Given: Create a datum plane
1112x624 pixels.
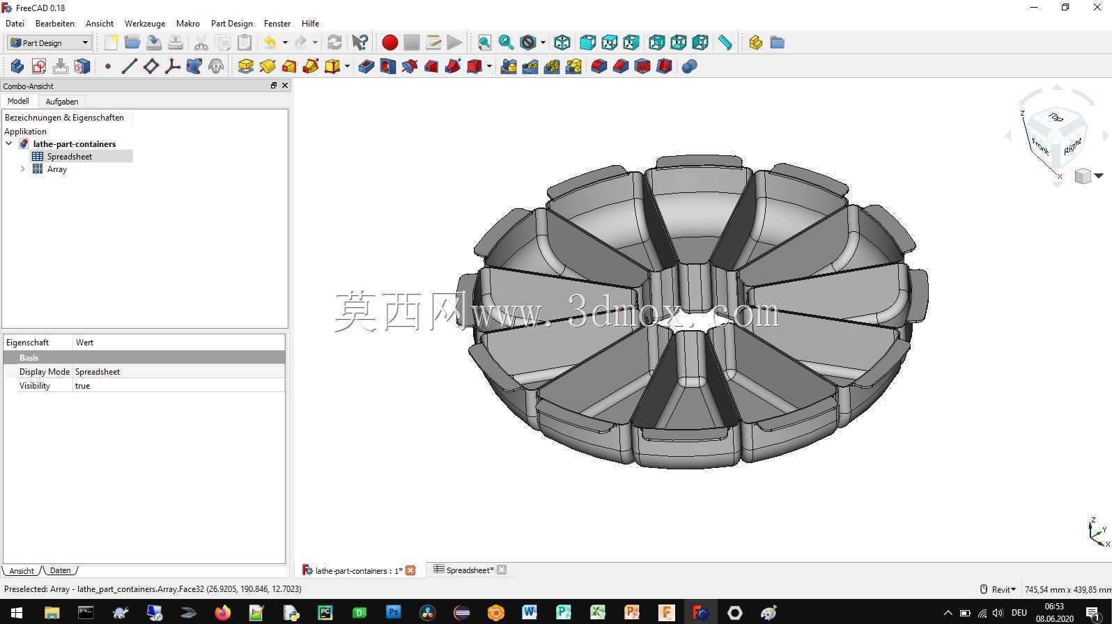Looking at the screenshot, I should [x=151, y=66].
